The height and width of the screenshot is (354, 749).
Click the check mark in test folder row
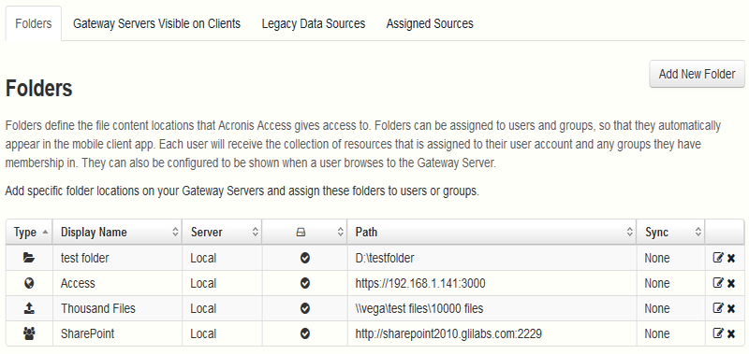tap(305, 258)
